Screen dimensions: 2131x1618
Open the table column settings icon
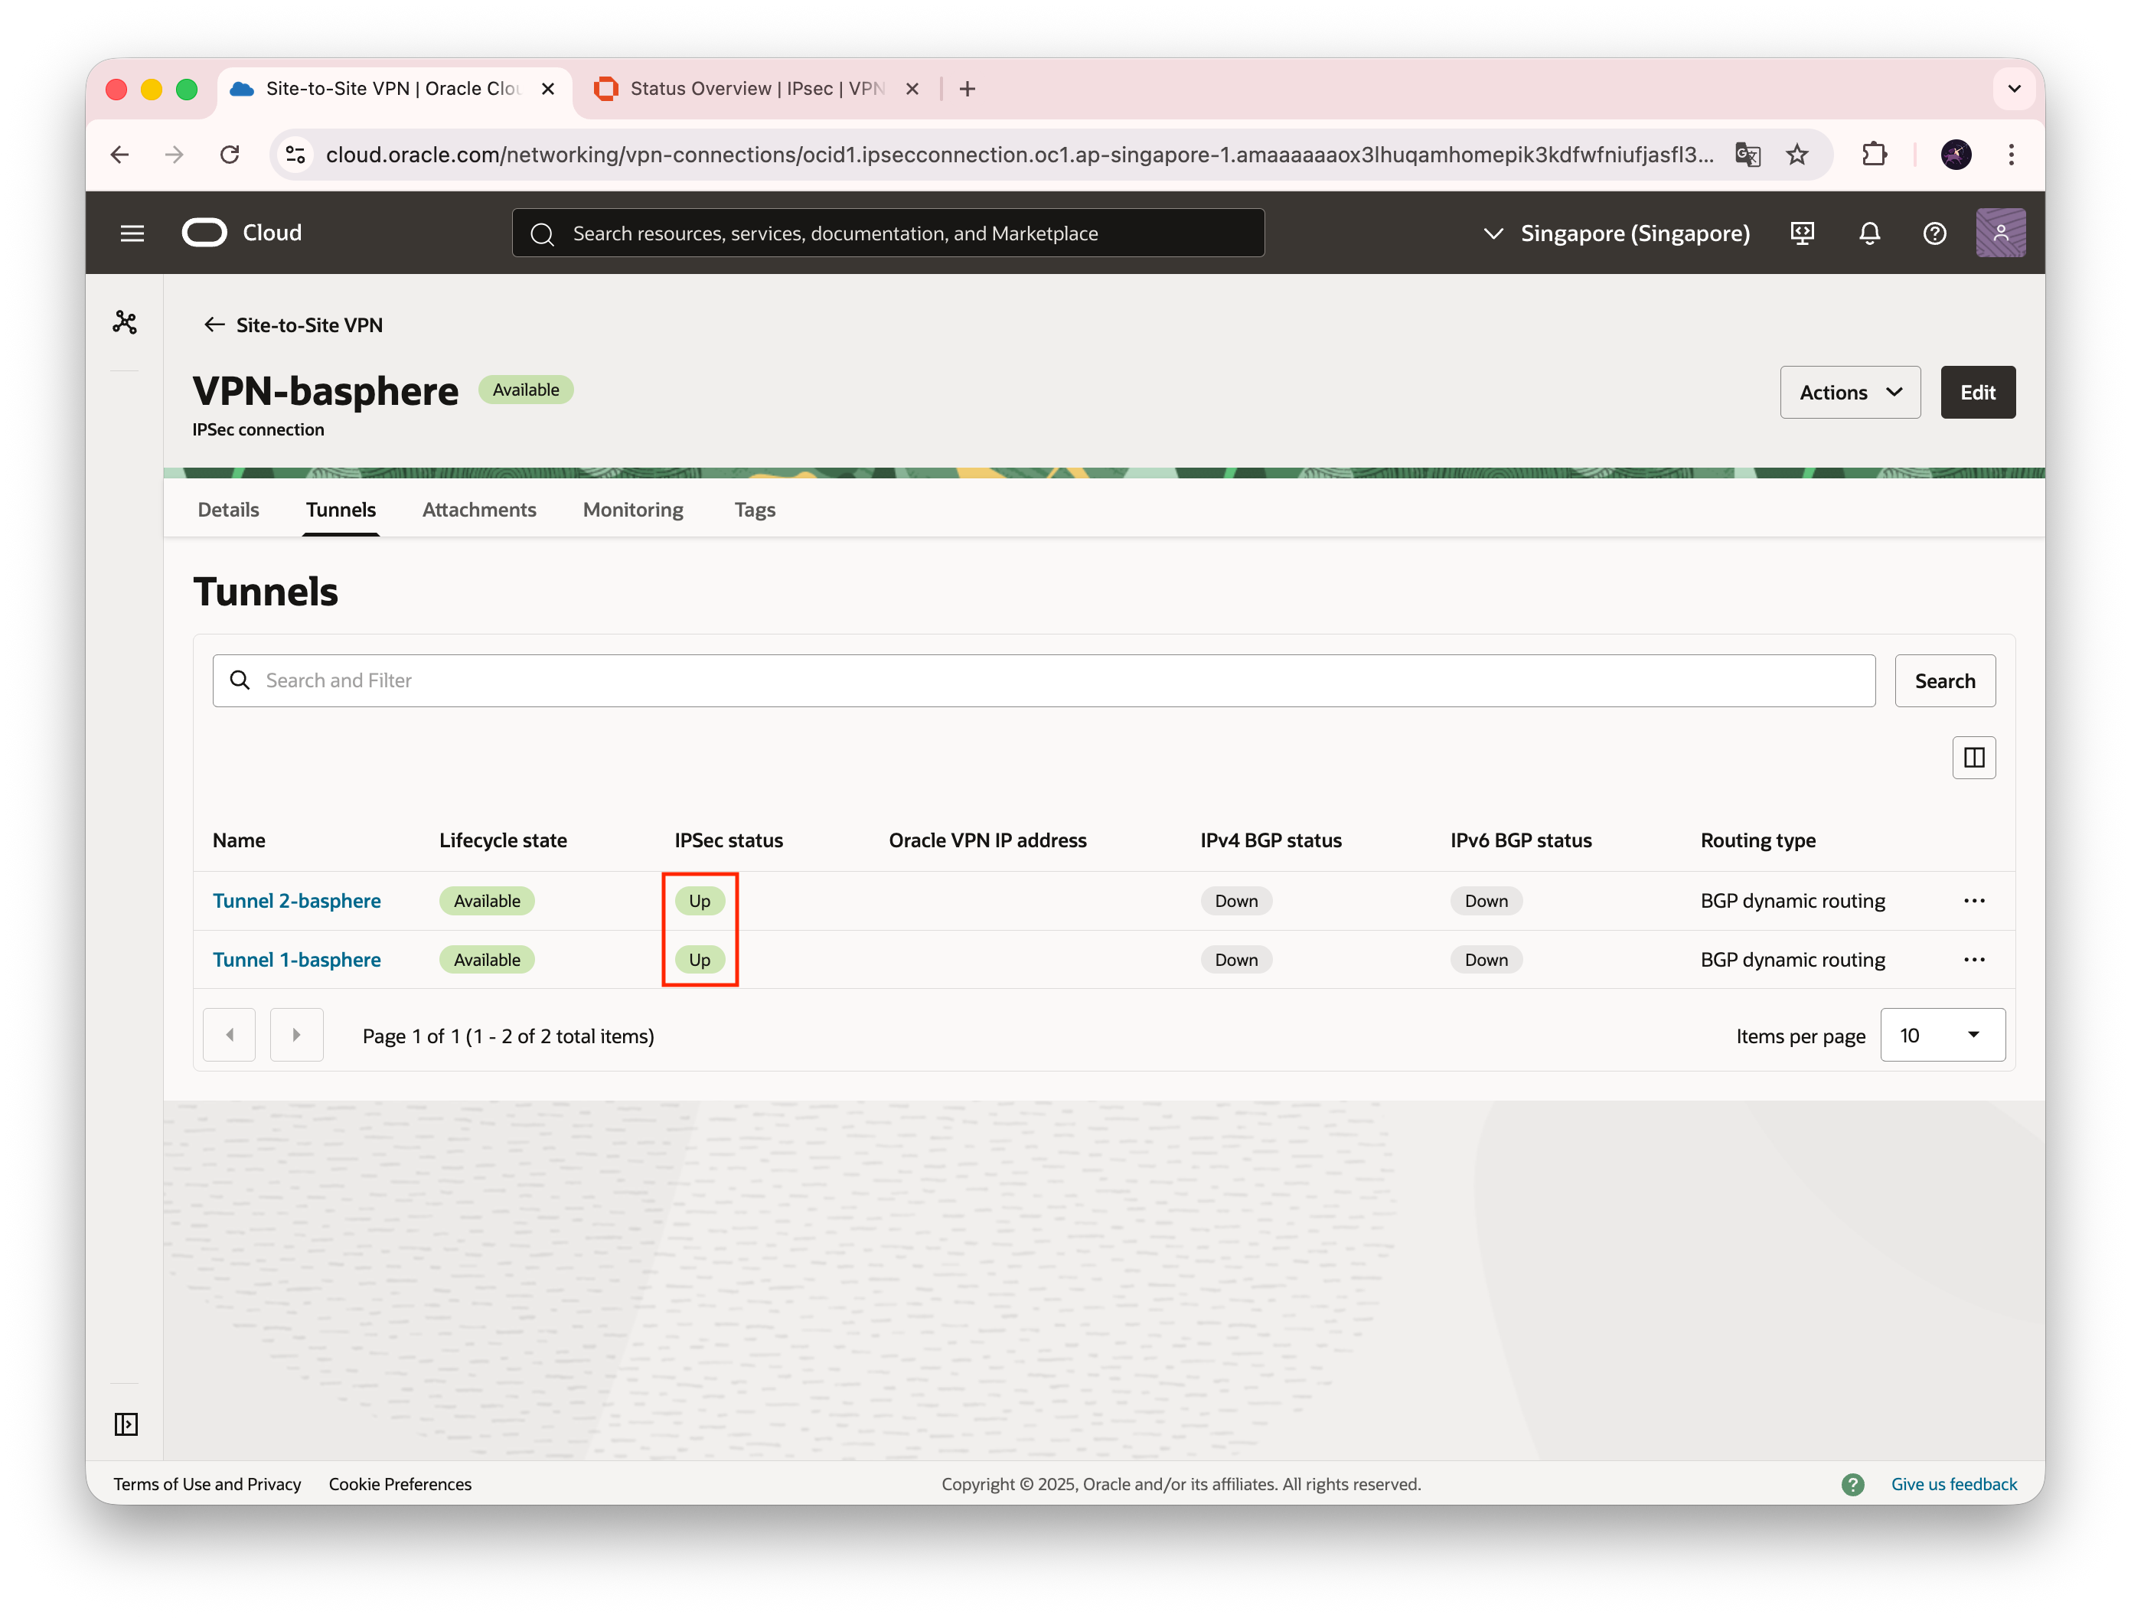click(x=1973, y=758)
